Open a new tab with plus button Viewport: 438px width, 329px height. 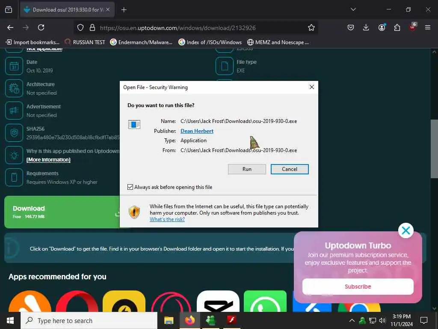tap(124, 10)
